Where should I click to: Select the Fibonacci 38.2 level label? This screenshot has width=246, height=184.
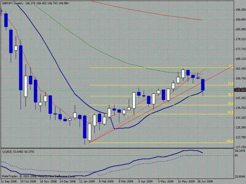coord(231,95)
